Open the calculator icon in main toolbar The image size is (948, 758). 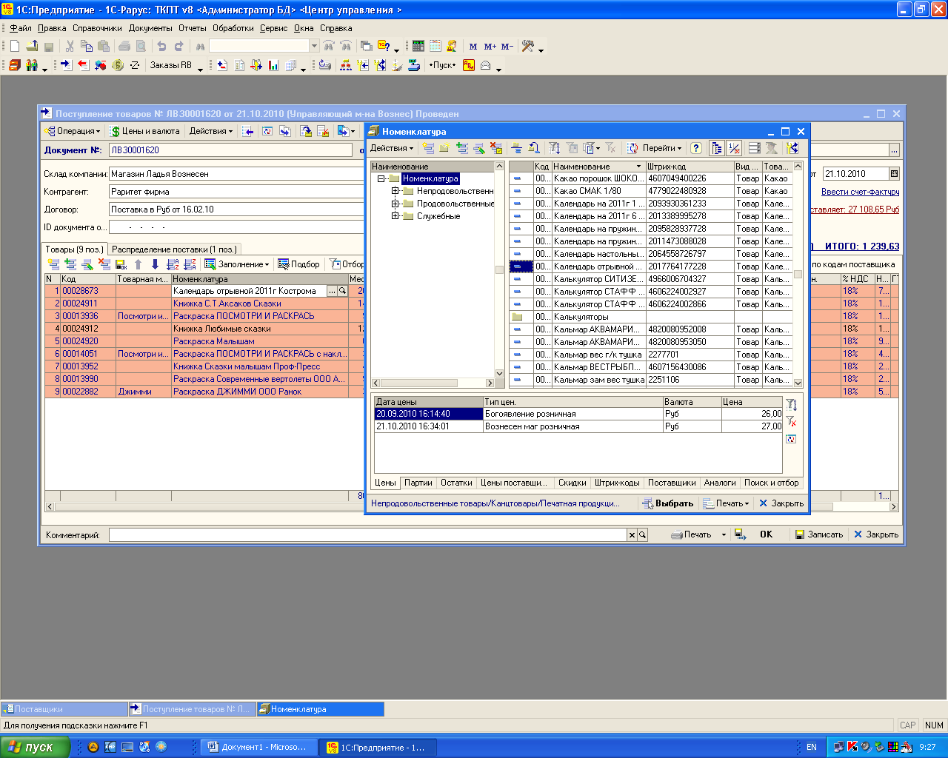coord(418,46)
